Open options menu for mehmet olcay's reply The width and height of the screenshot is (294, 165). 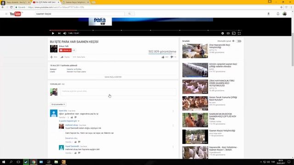(x=173, y=125)
